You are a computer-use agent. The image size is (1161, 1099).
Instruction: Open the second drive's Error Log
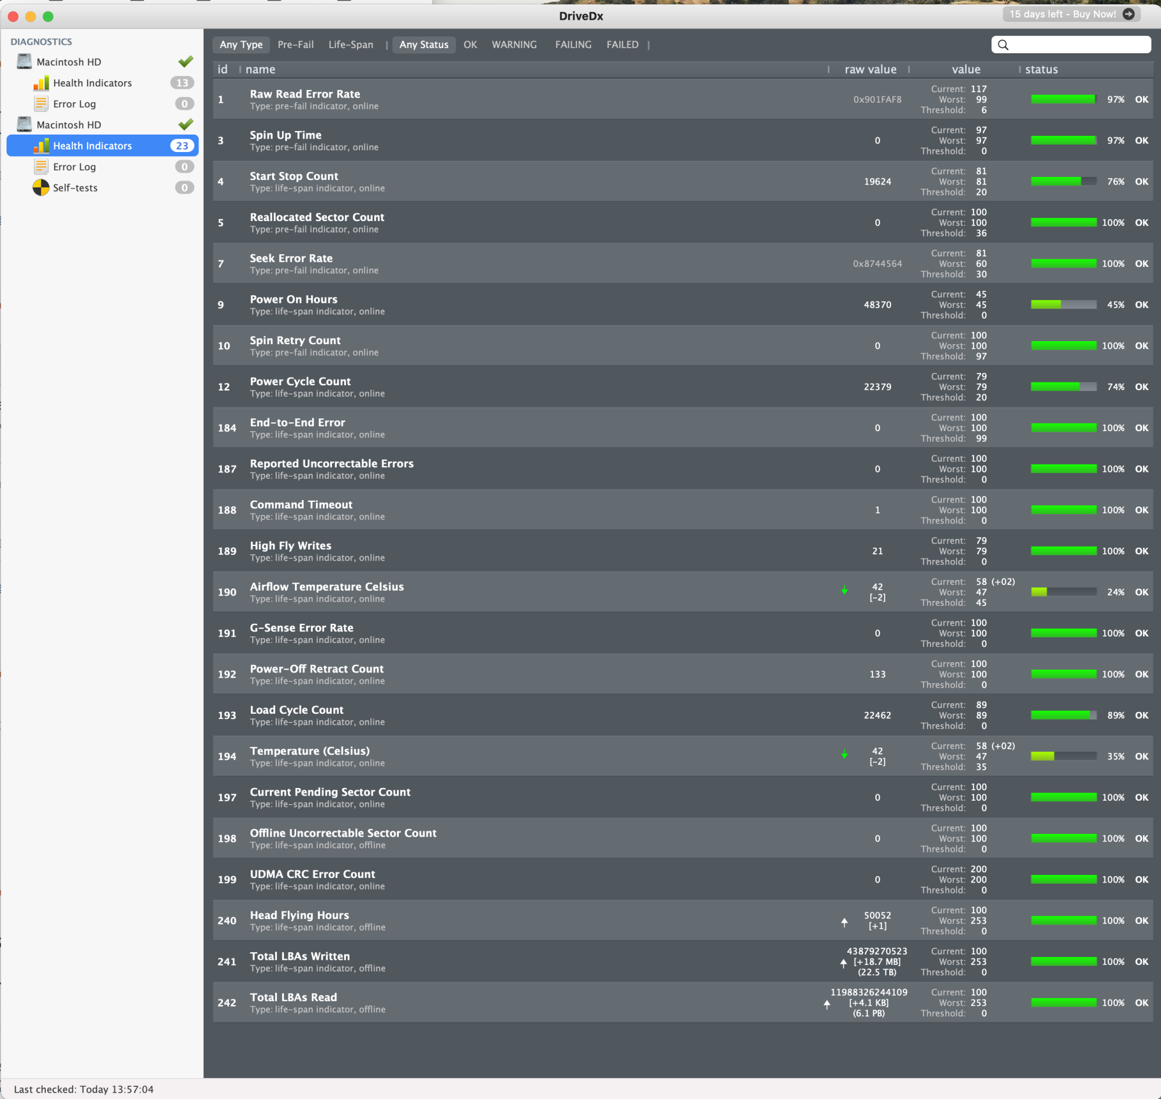pos(74,167)
